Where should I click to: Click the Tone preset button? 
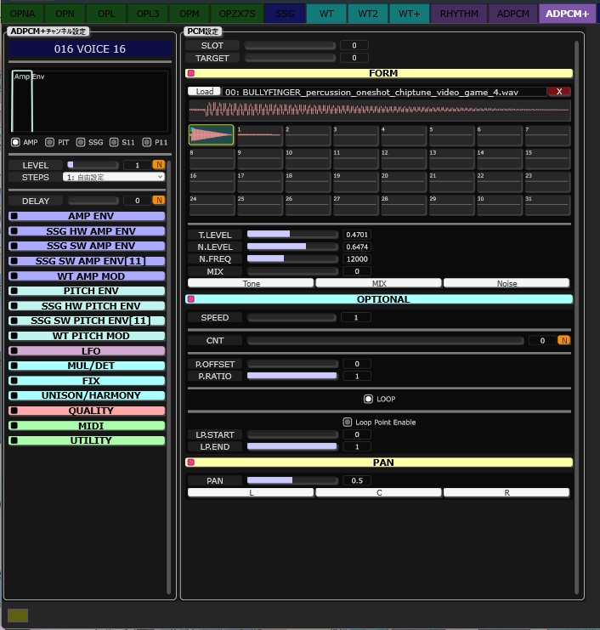click(x=251, y=283)
